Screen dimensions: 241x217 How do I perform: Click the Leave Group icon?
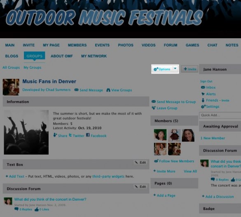[x=154, y=108]
